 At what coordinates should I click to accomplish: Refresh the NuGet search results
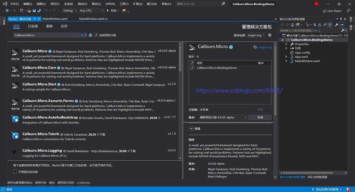[x=90, y=35]
